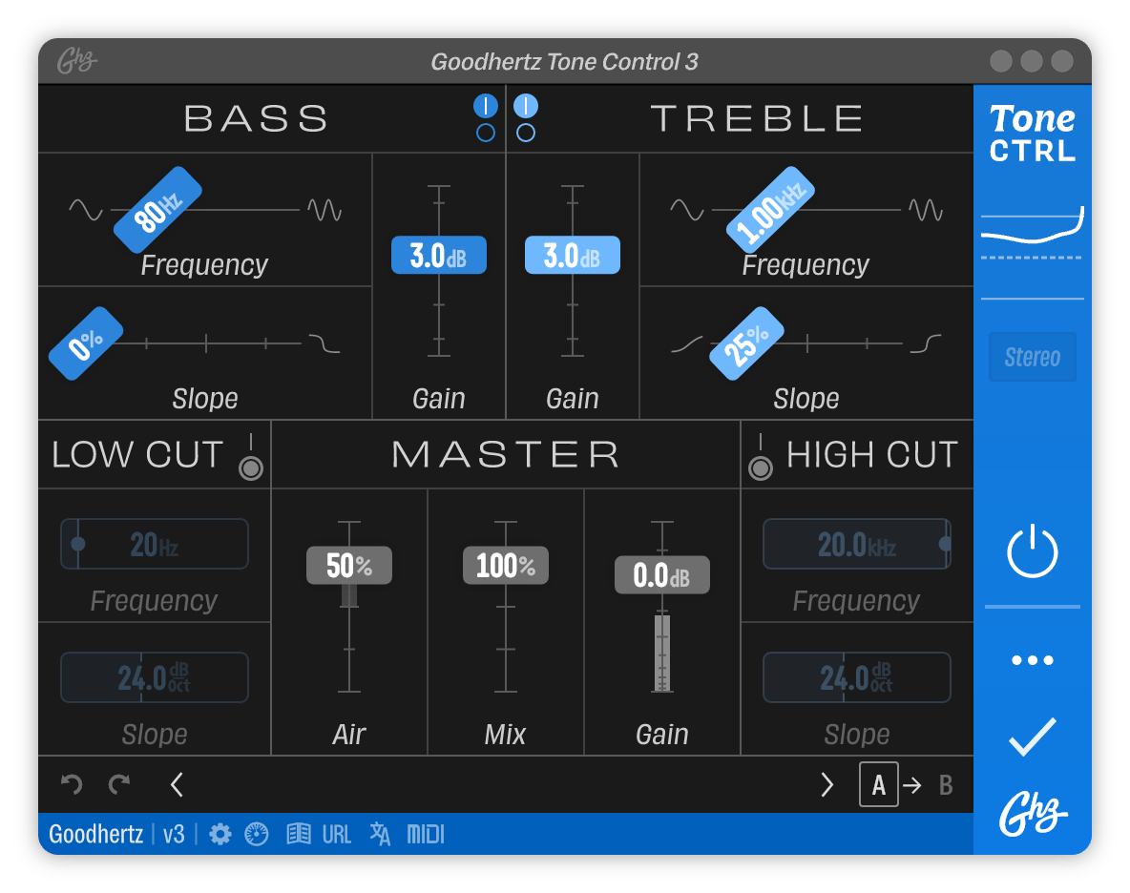Click Low Cut 20Hz frequency field
This screenshot has height=893, width=1130.
155,544
